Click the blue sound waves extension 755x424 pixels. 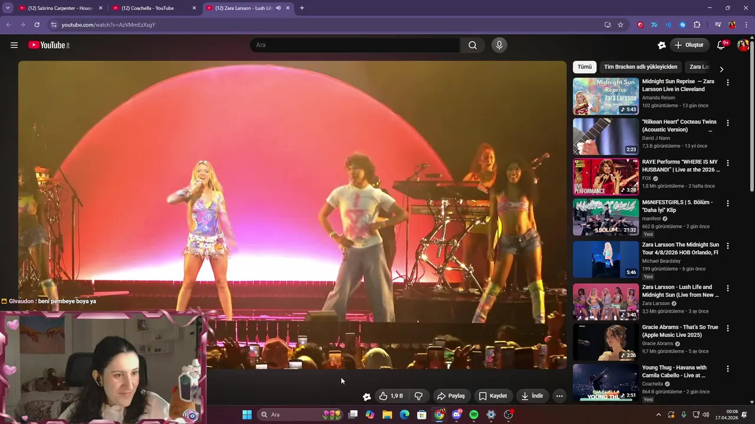[668, 25]
